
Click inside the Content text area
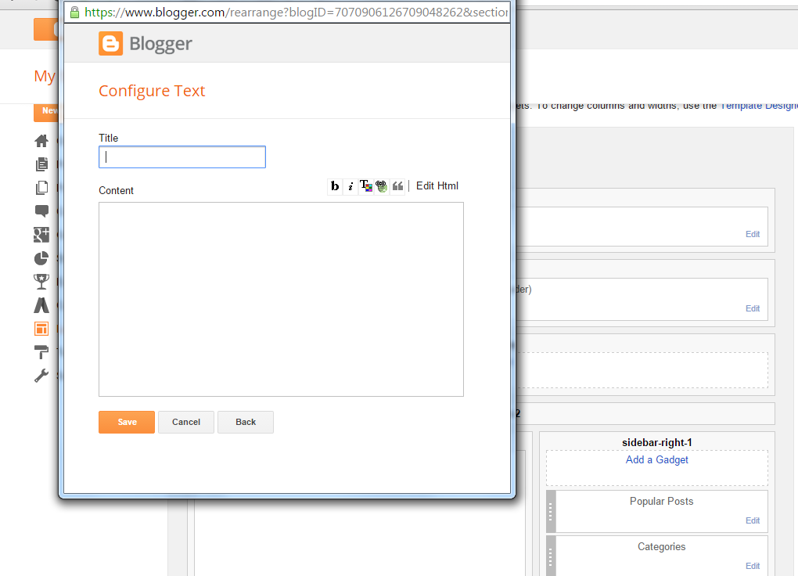pos(281,300)
